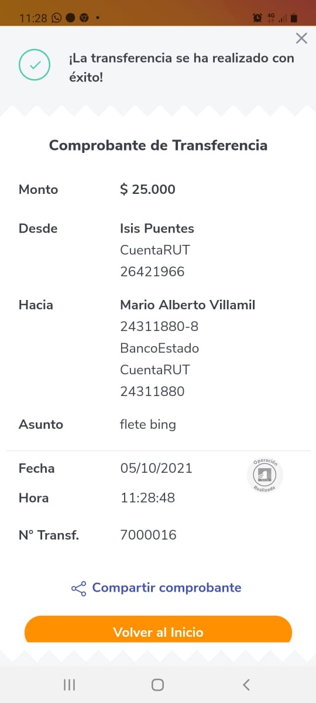Tap the Android home button
316x703 pixels.
[x=157, y=684]
